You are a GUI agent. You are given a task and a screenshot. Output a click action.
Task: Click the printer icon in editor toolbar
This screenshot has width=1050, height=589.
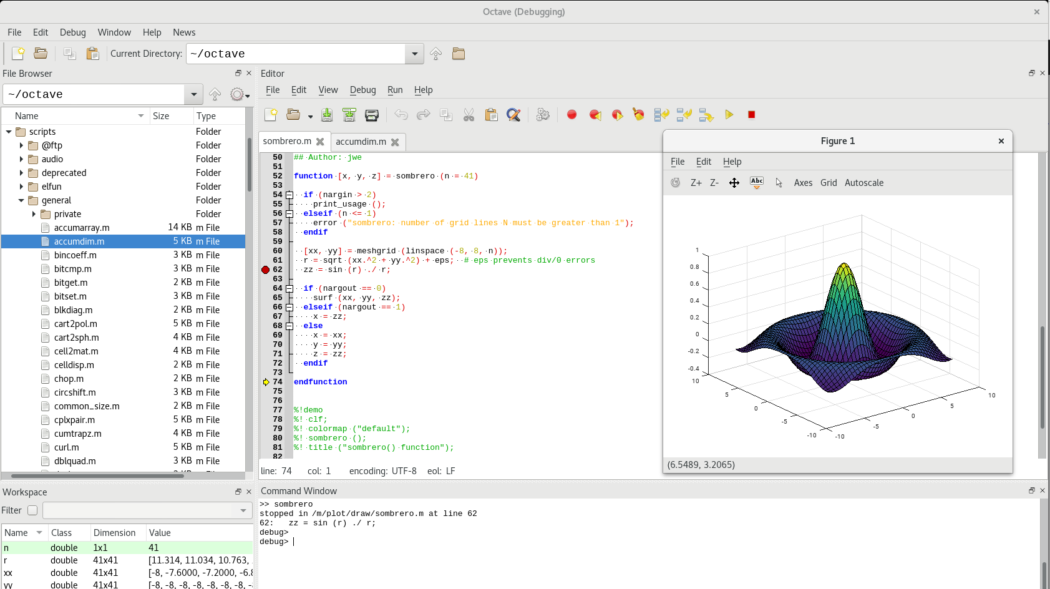point(372,115)
